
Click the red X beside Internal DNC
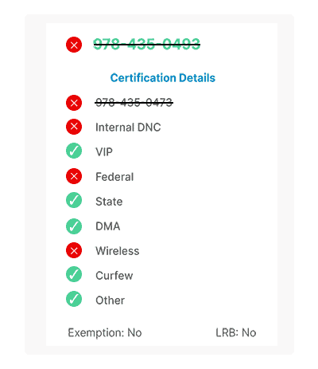74,127
